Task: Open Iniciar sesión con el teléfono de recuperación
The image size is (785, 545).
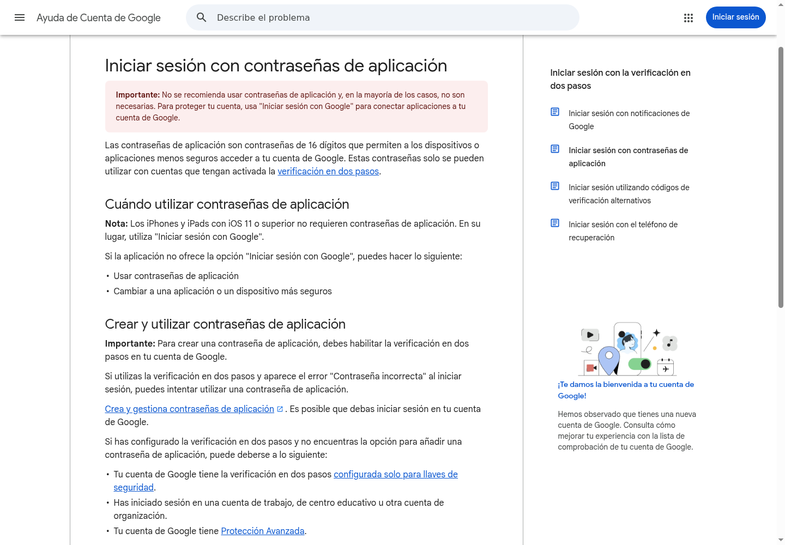Action: click(x=623, y=231)
